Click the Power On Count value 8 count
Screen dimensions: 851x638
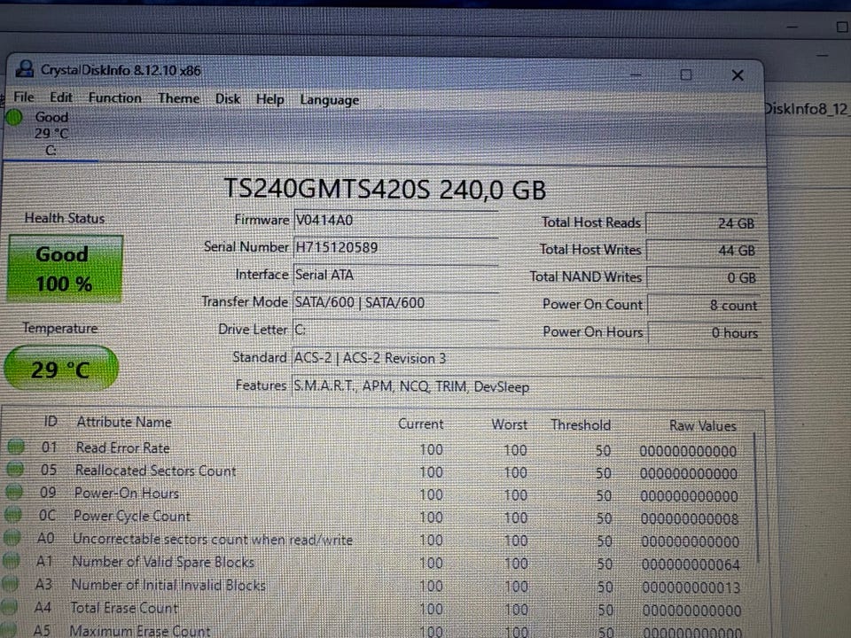point(703,306)
